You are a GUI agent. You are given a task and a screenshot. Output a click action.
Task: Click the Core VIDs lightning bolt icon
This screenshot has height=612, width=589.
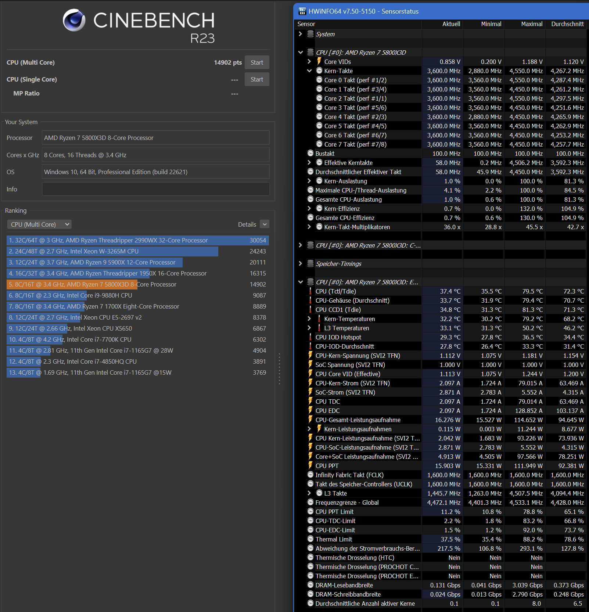point(319,61)
